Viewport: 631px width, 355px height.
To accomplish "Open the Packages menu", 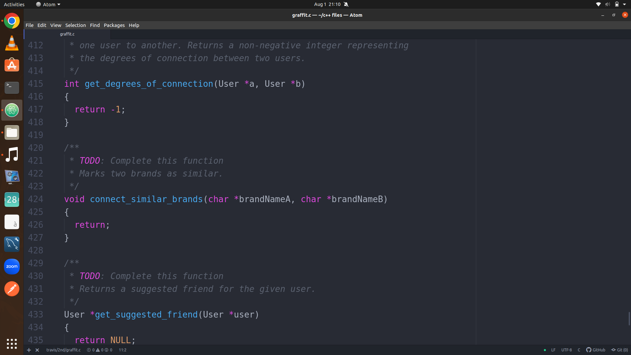I will coord(114,25).
